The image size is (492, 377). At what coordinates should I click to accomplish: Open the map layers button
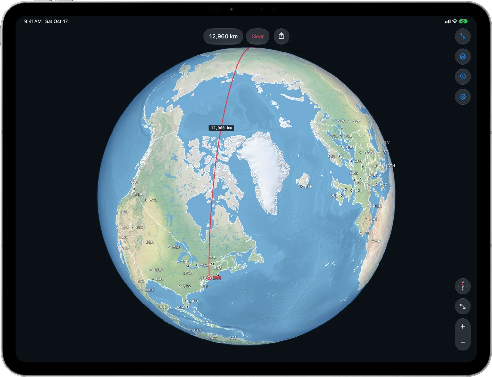(462, 56)
